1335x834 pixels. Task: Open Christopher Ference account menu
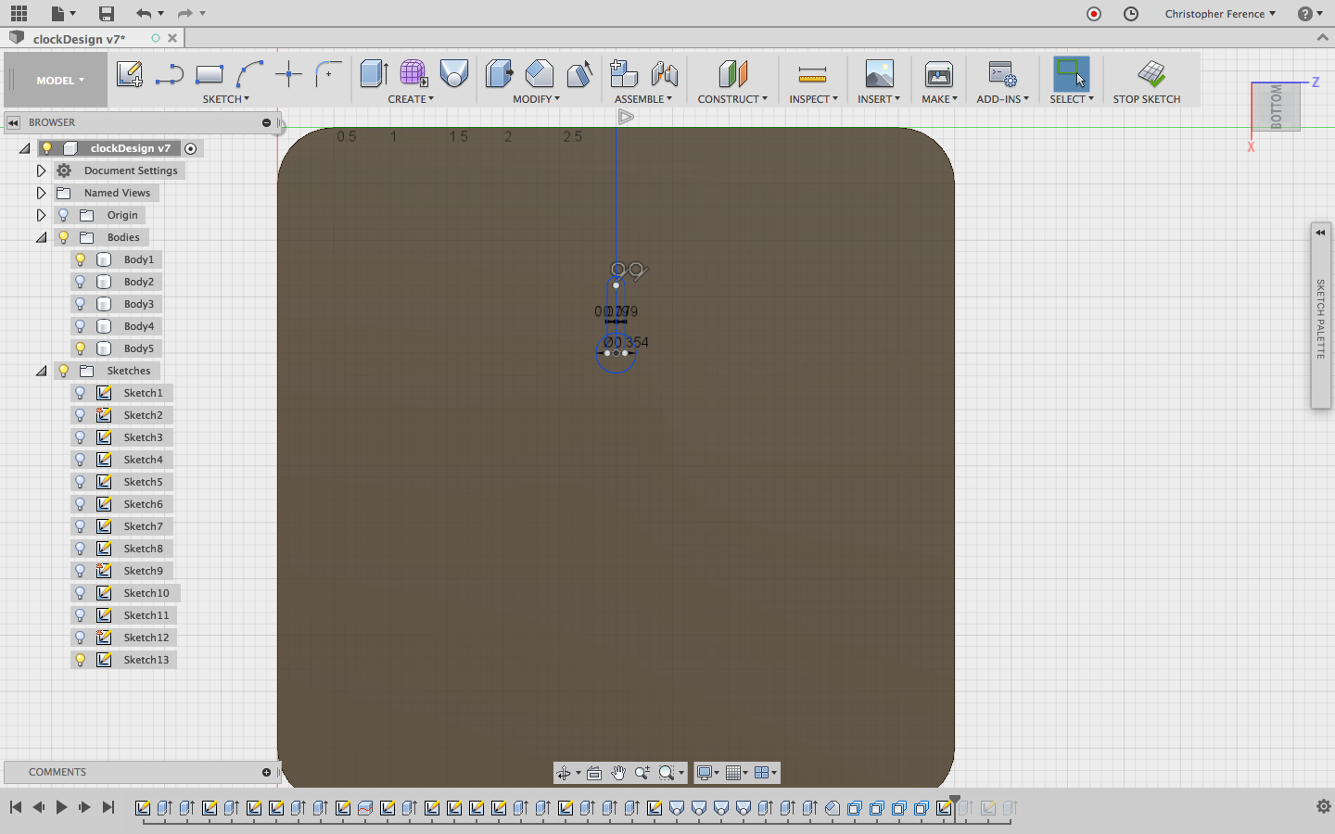[1220, 13]
